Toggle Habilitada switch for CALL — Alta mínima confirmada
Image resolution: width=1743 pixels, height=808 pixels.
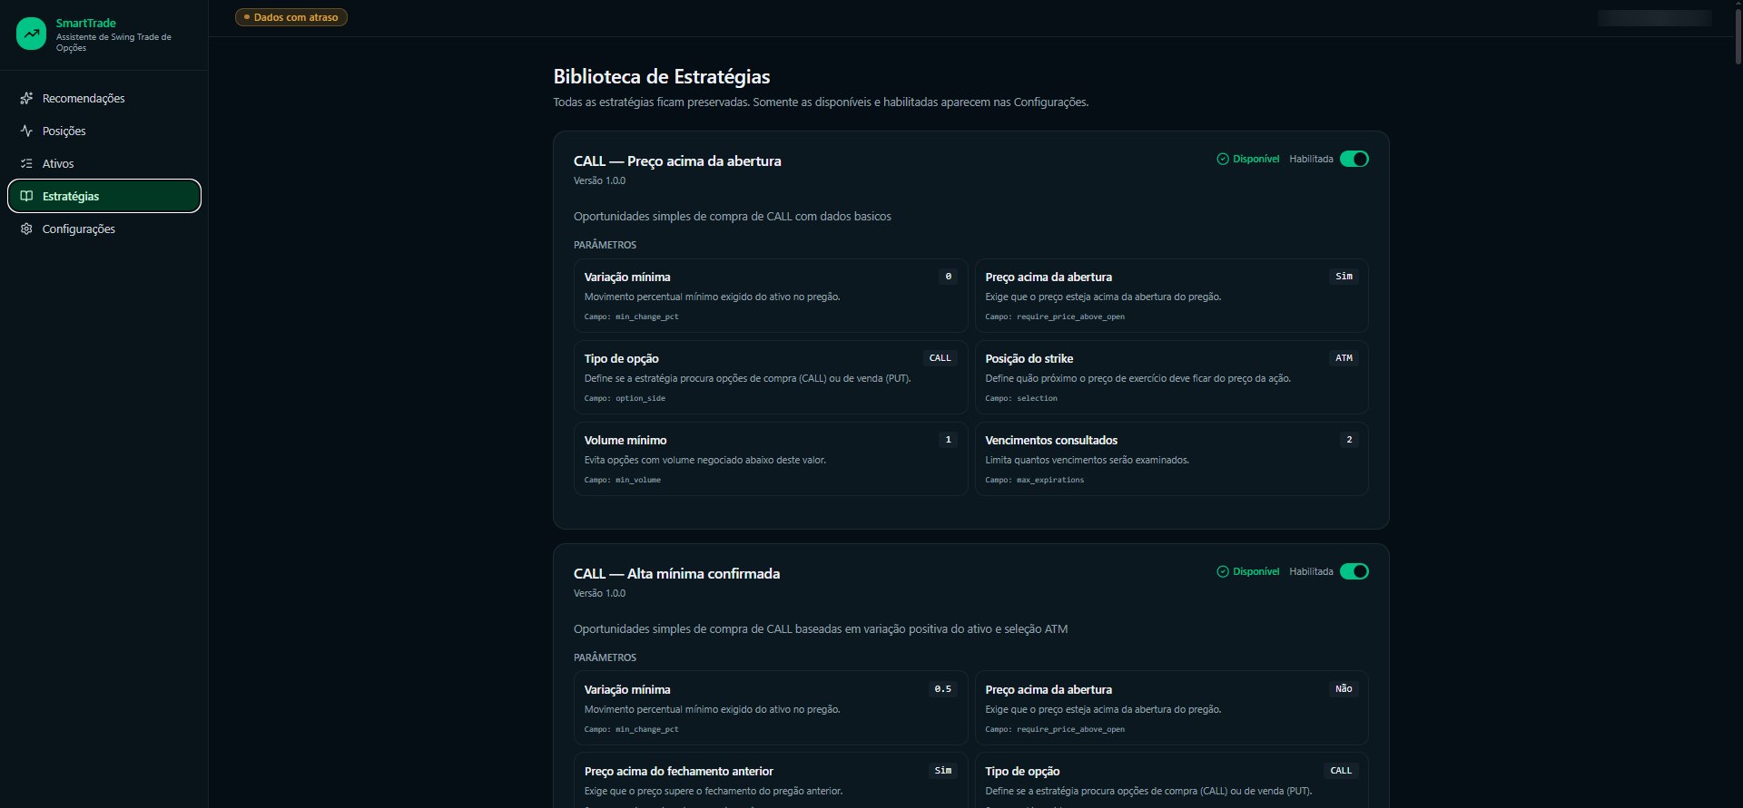(1354, 571)
